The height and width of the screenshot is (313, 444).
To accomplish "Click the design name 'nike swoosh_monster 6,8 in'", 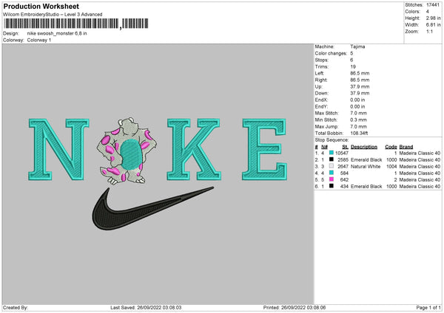I will 57,33.
